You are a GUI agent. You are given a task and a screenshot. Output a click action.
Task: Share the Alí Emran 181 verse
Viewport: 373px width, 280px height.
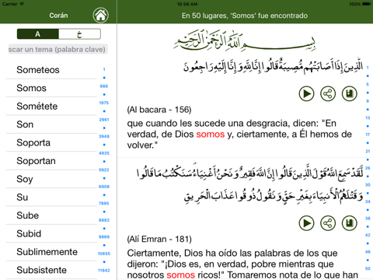click(328, 223)
